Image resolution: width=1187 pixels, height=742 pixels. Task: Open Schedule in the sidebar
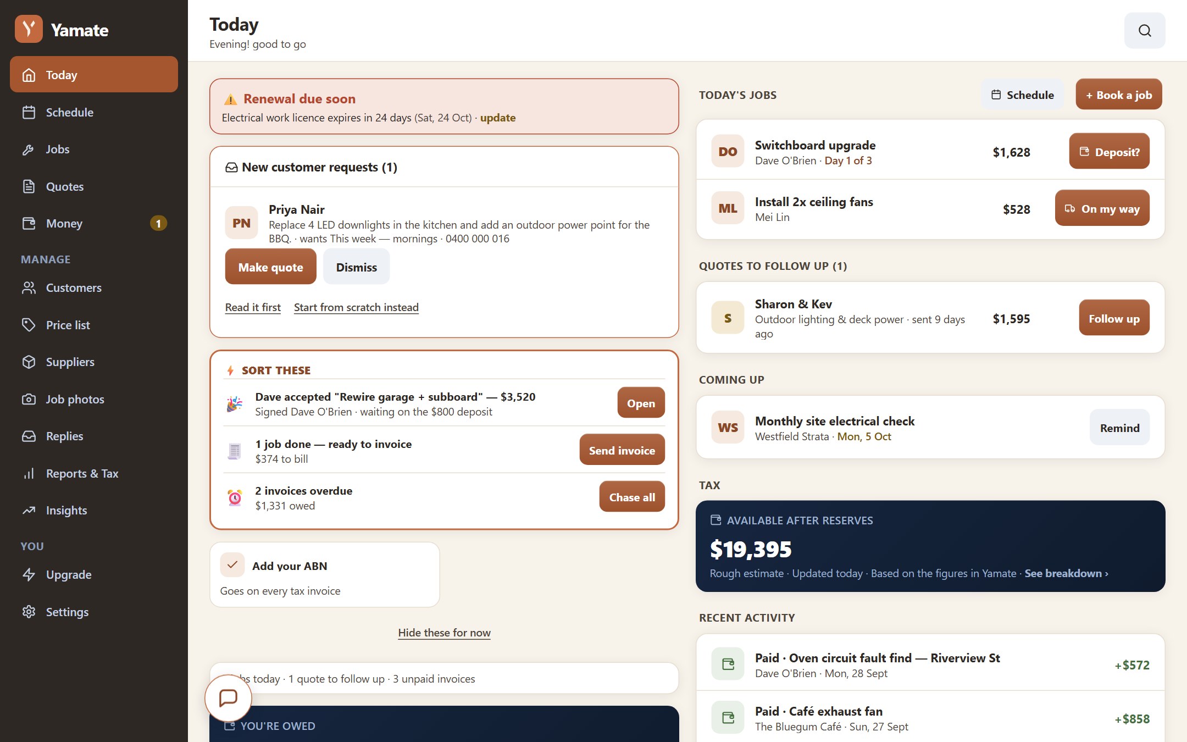pos(94,112)
